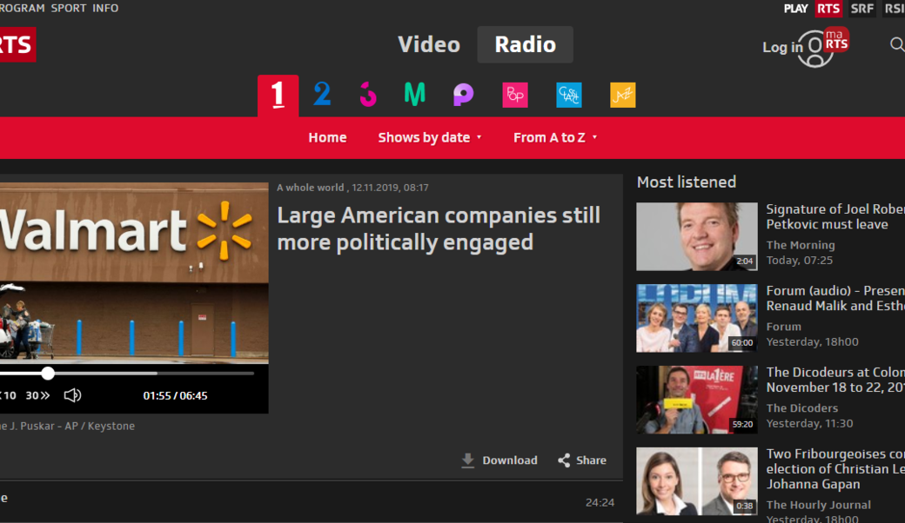This screenshot has height=523, width=905.
Task: Switch to the Video section
Action: tap(429, 44)
